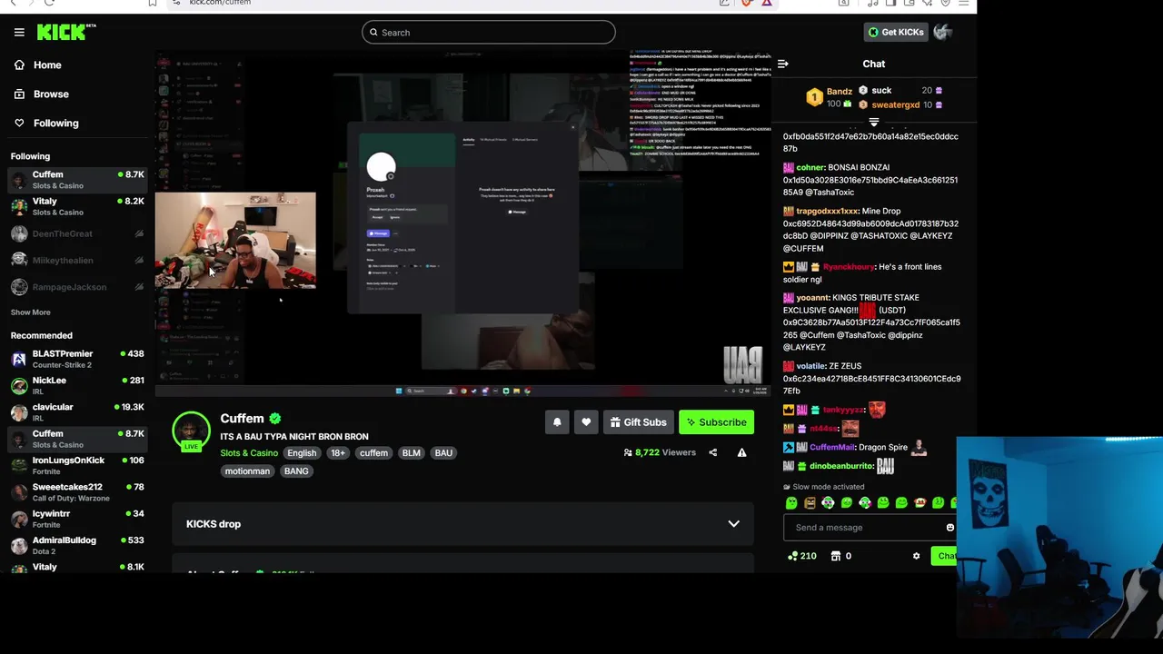Select offline channel Miikeythealien
Viewport: 1163px width, 654px height.
[77, 260]
